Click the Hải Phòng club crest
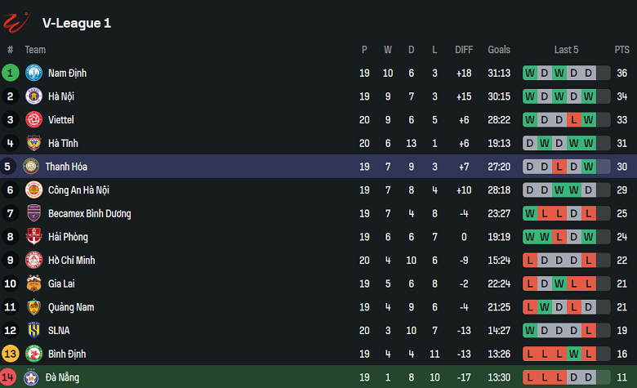This screenshot has width=637, height=388. pyautogui.click(x=33, y=237)
